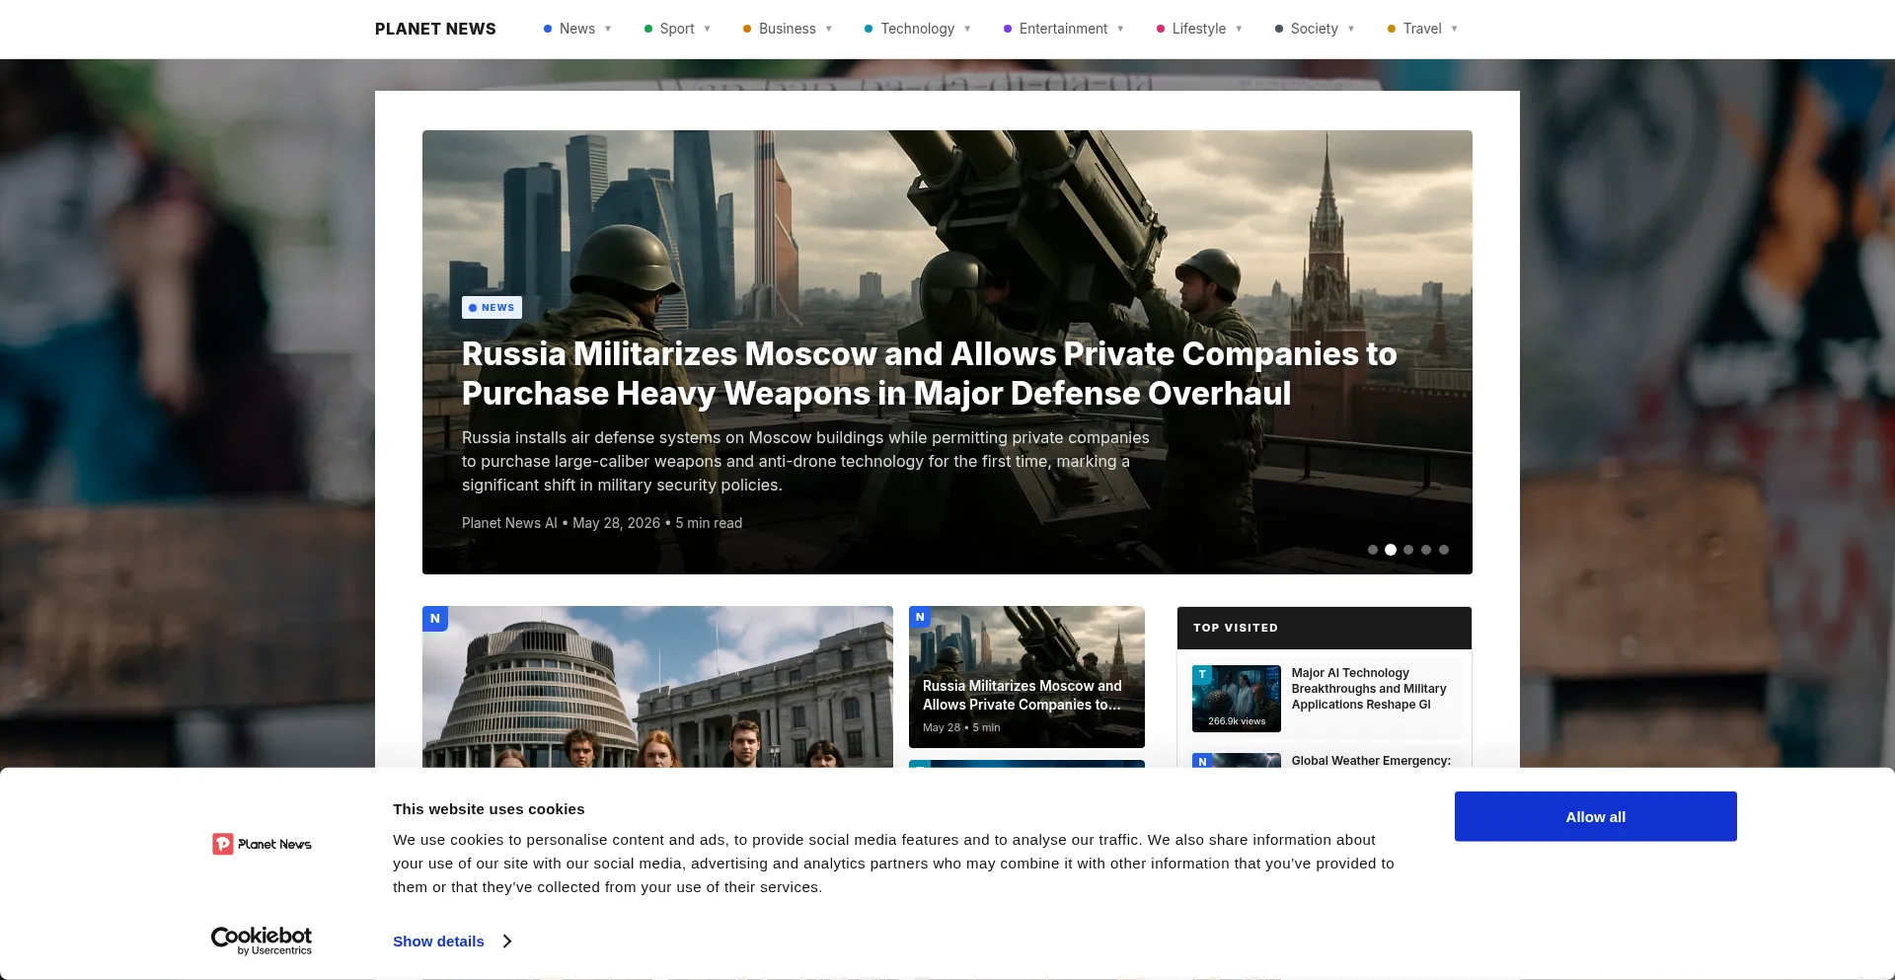The height and width of the screenshot is (980, 1895).
Task: Select the first carousel slide dot
Action: click(1373, 550)
